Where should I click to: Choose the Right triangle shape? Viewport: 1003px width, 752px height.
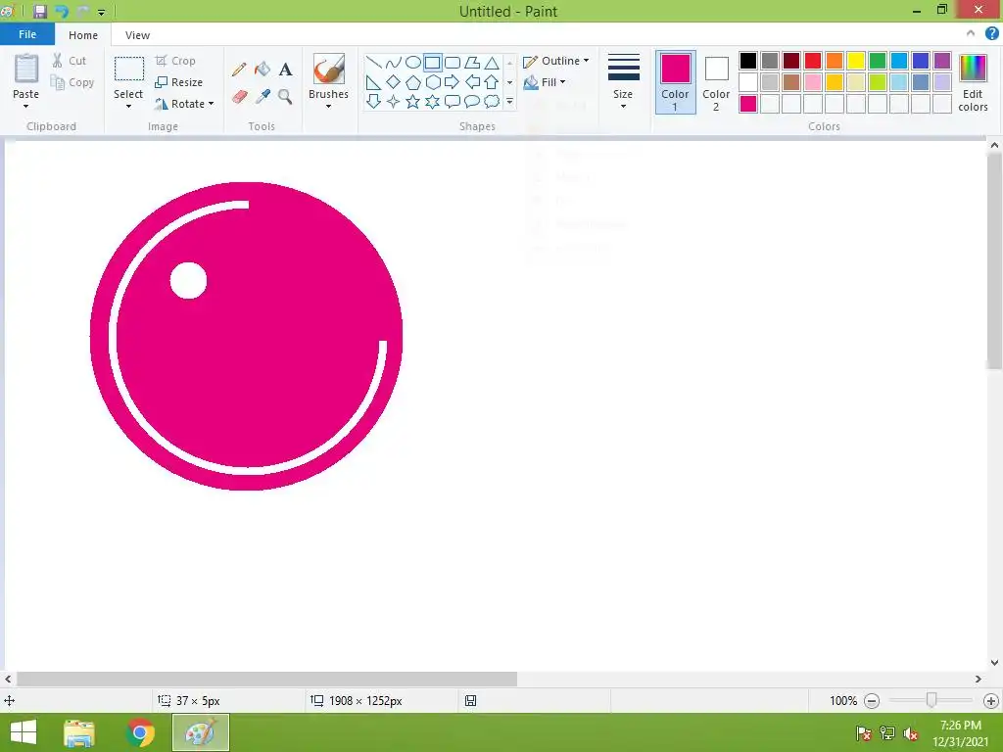[x=373, y=82]
